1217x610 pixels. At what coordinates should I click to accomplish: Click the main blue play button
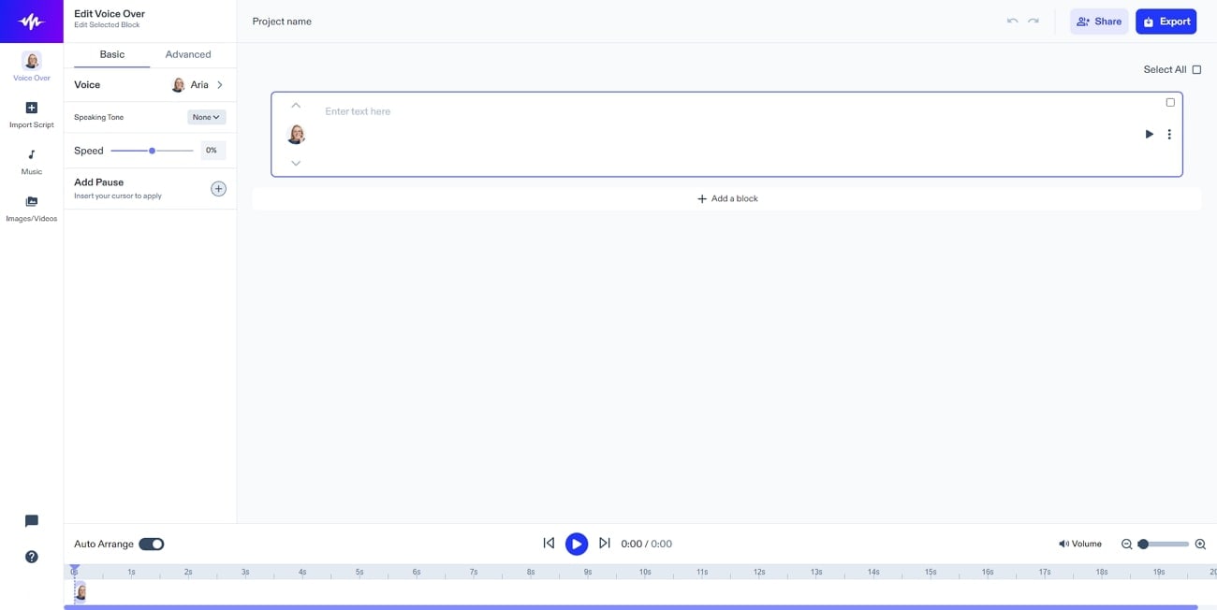(x=577, y=544)
